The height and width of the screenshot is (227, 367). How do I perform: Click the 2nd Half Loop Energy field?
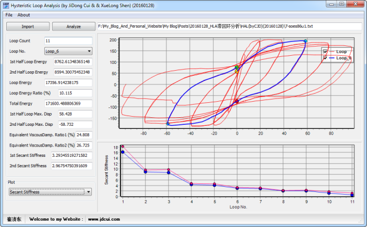pyautogui.click(x=73, y=72)
